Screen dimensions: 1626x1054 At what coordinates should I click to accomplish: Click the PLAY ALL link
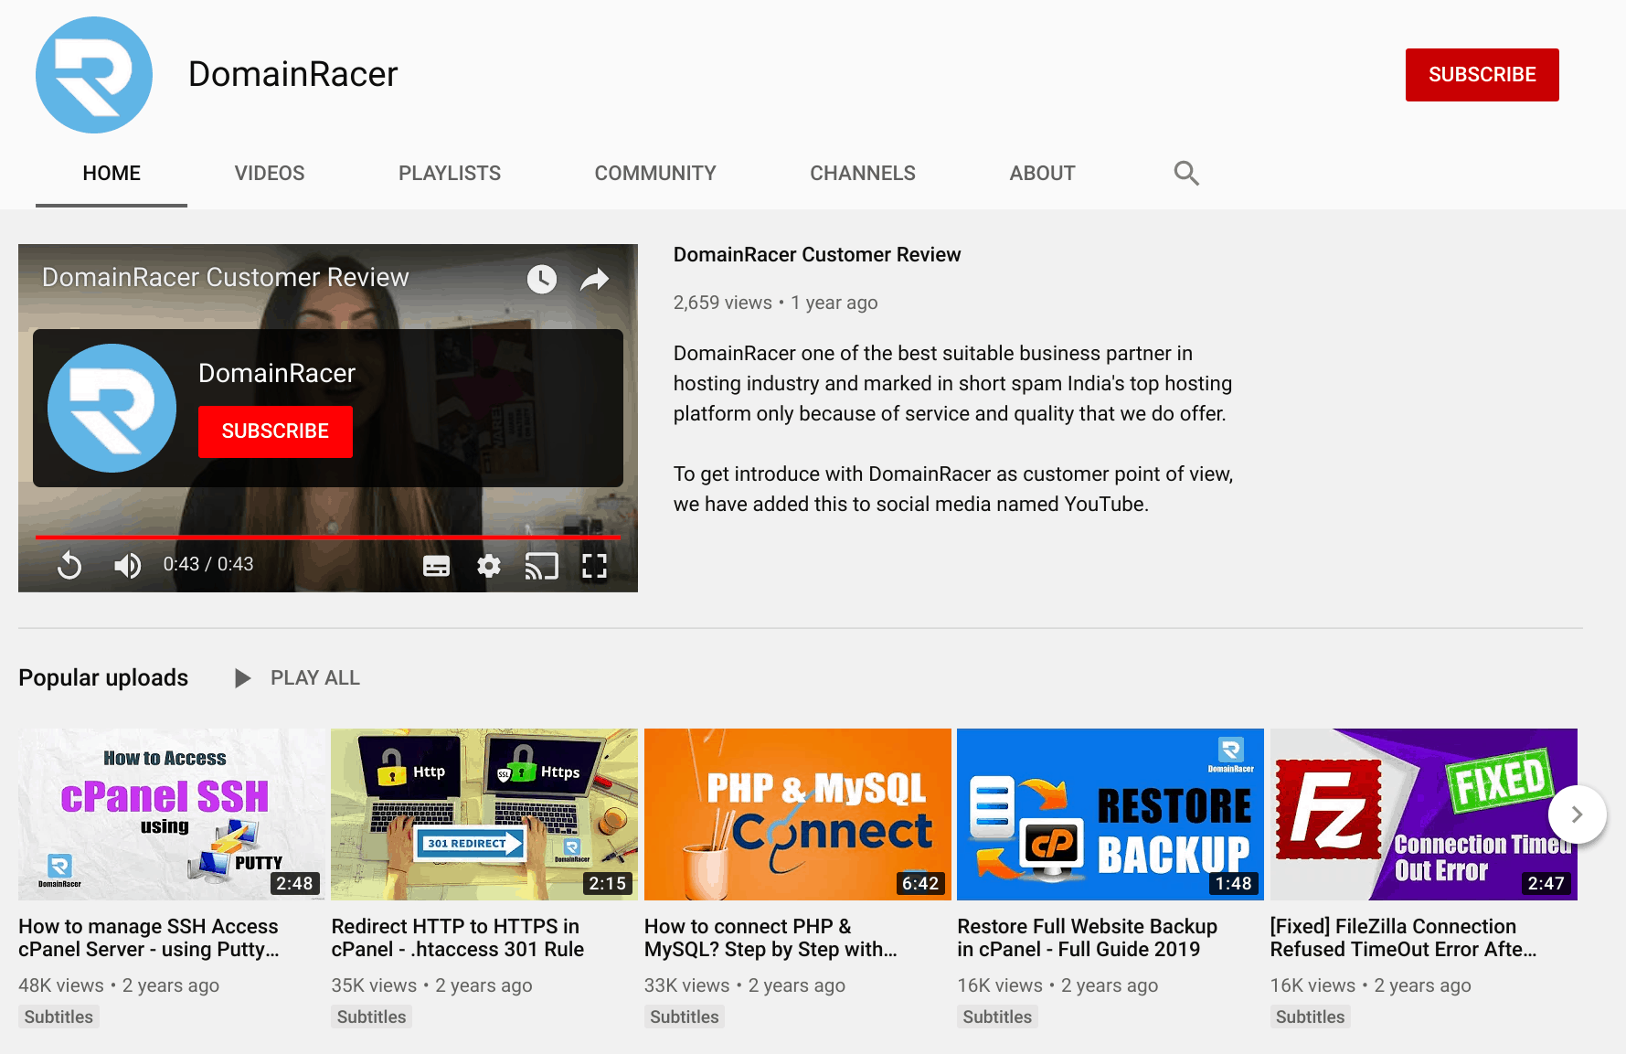[x=315, y=678]
